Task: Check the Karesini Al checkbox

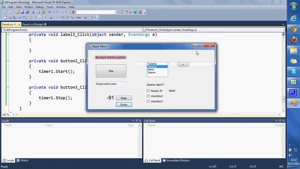Action: click(x=148, y=91)
